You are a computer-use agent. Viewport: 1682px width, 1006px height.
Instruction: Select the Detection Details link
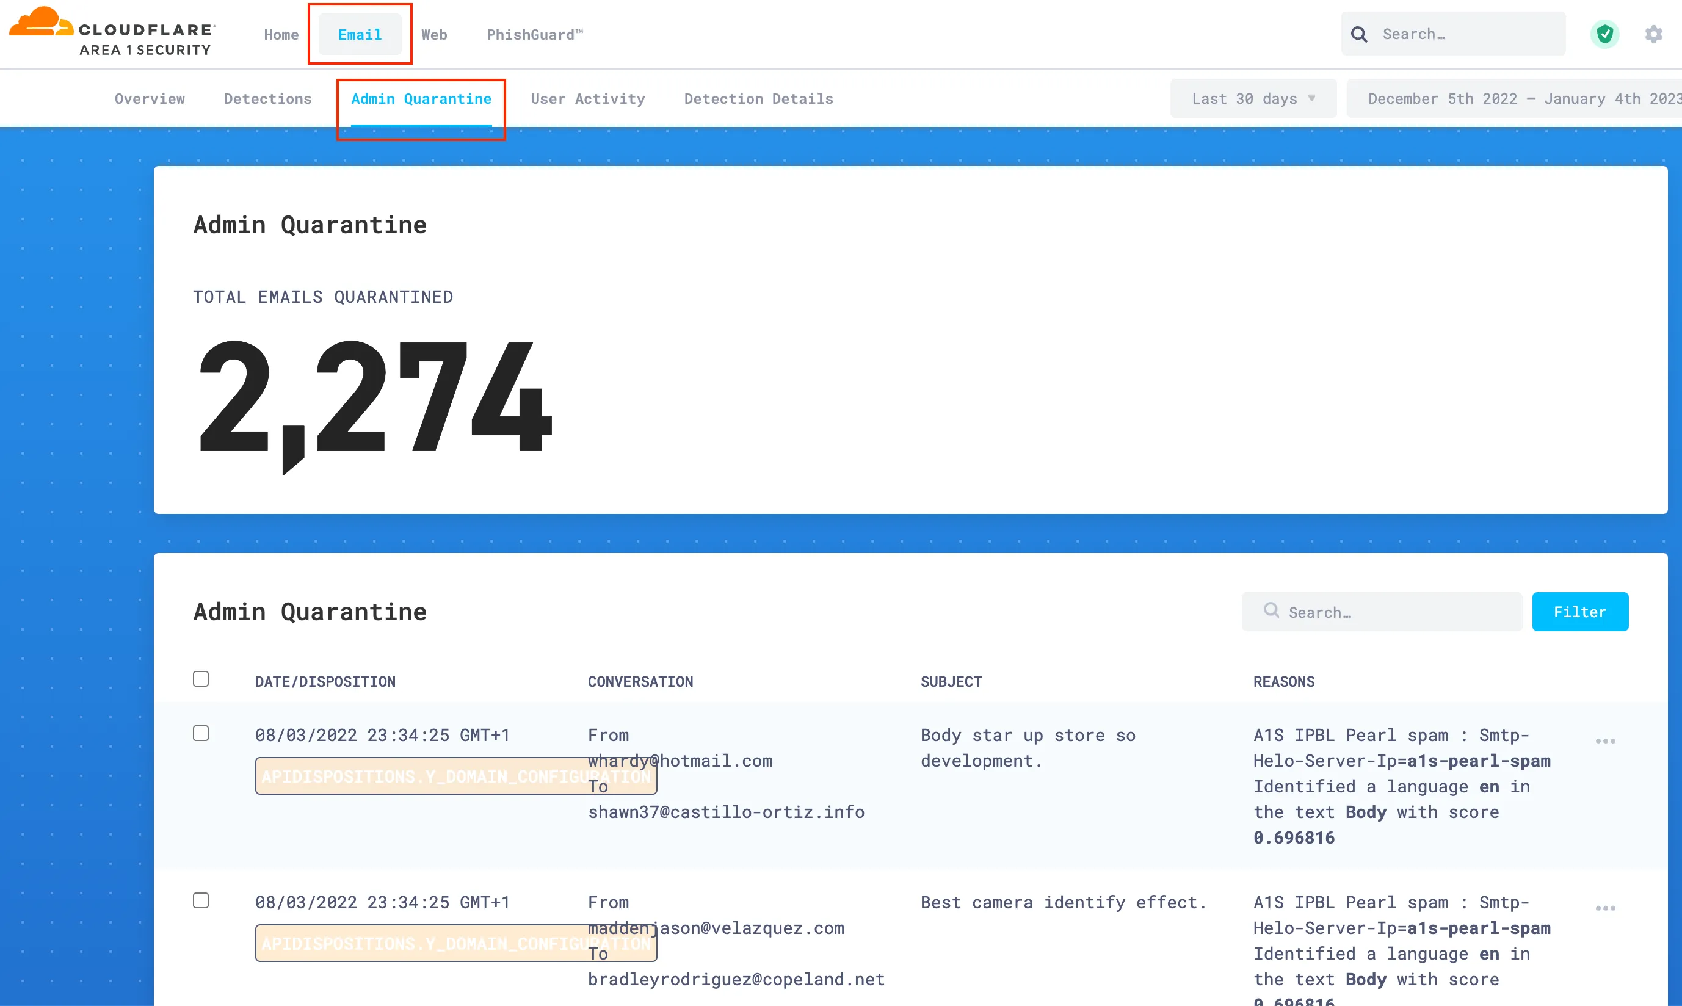[758, 98]
